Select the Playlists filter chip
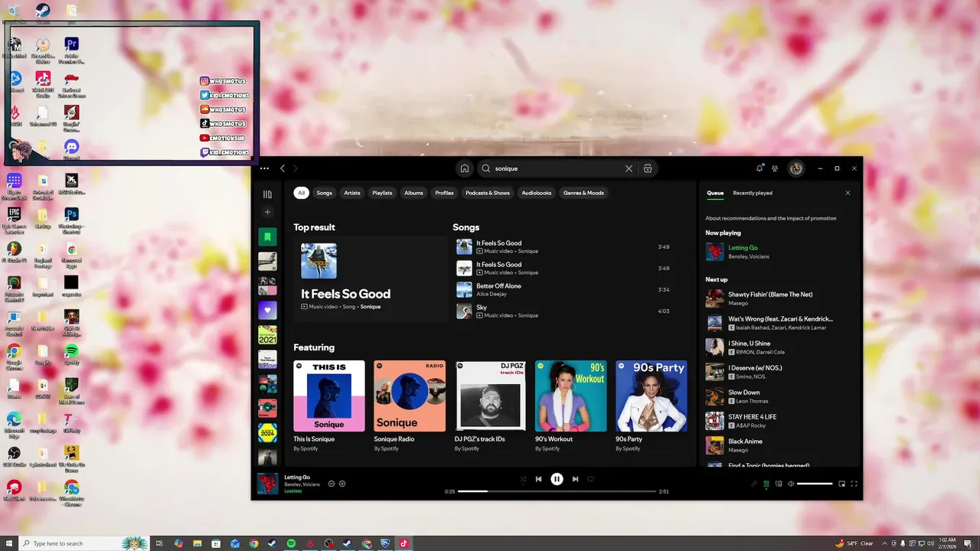Screen dimensions: 980x551 click(382, 193)
